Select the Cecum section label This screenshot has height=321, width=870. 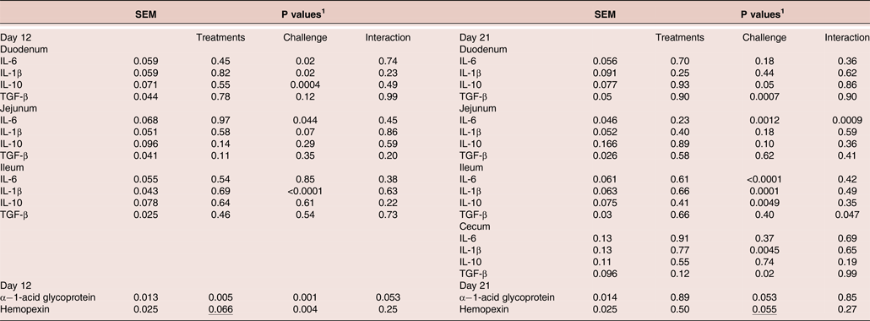tap(473, 226)
